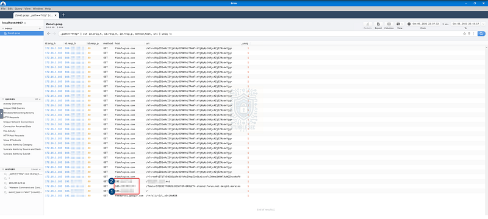Run the File Activity query
The width and height of the screenshot is (488, 219).
(9, 131)
